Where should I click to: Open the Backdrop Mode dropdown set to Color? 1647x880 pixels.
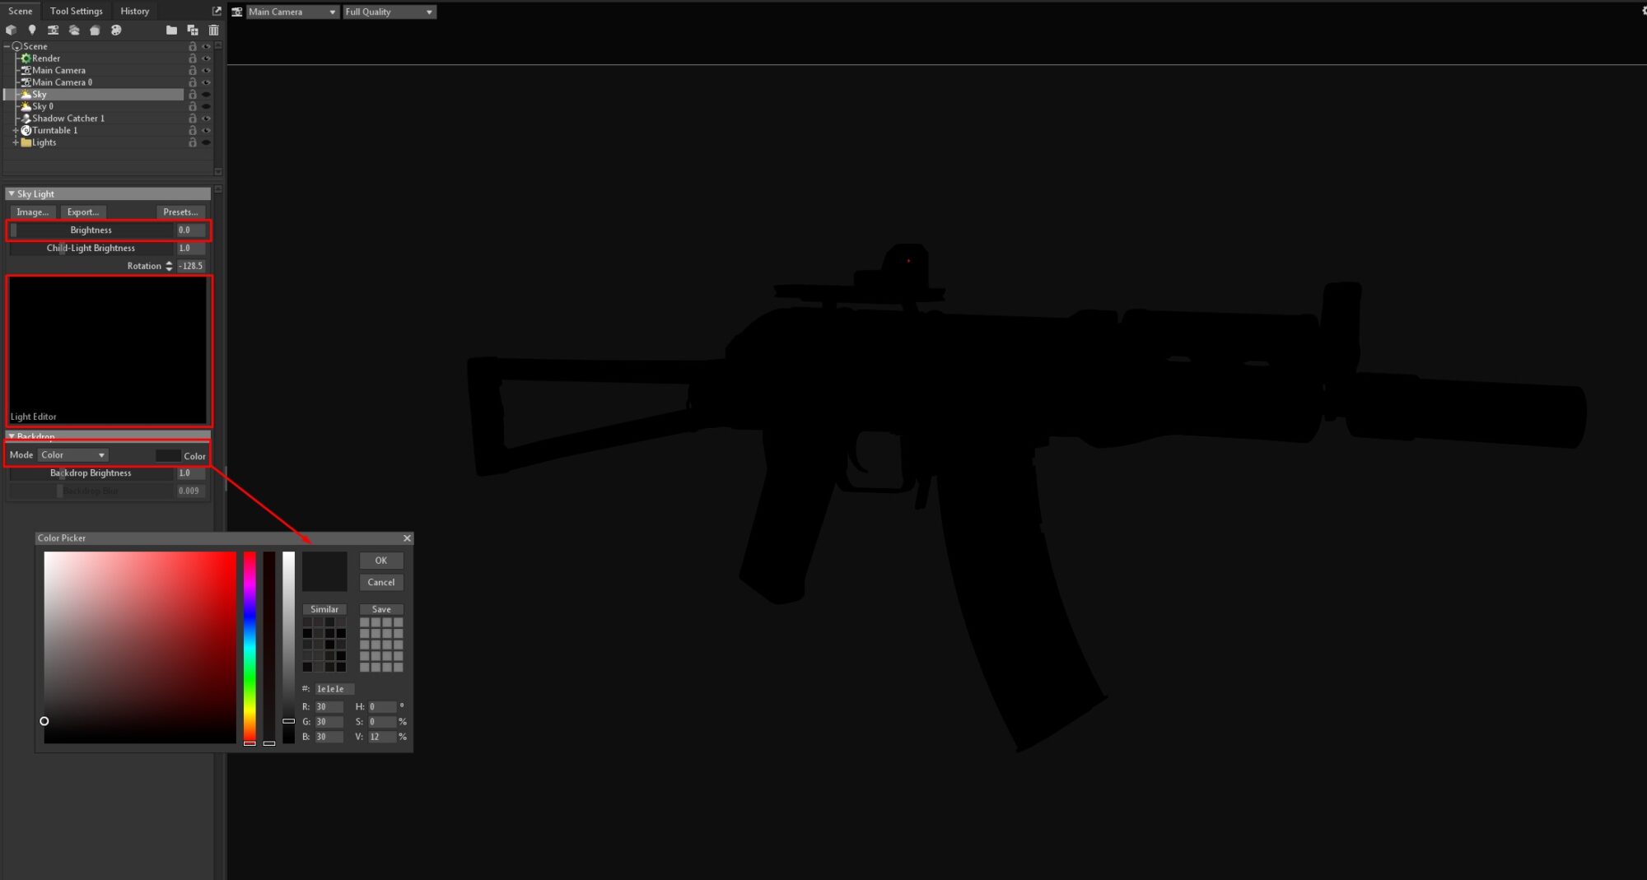point(72,455)
